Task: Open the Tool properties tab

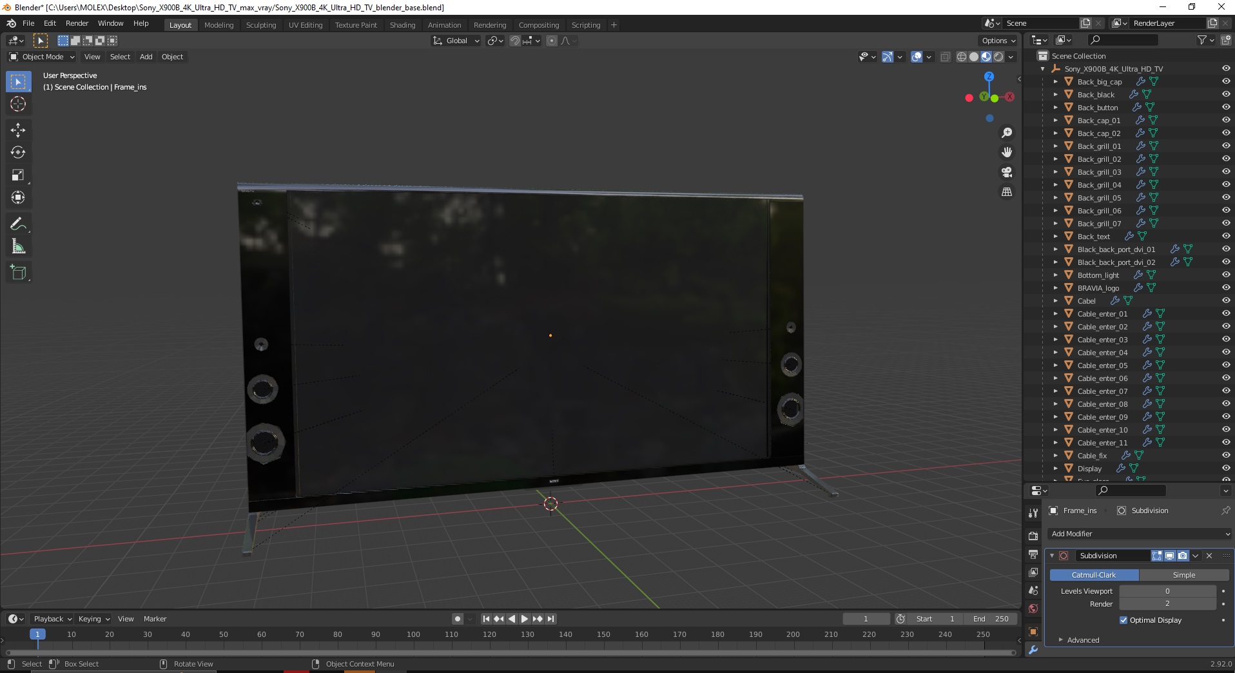Action: pyautogui.click(x=1033, y=513)
